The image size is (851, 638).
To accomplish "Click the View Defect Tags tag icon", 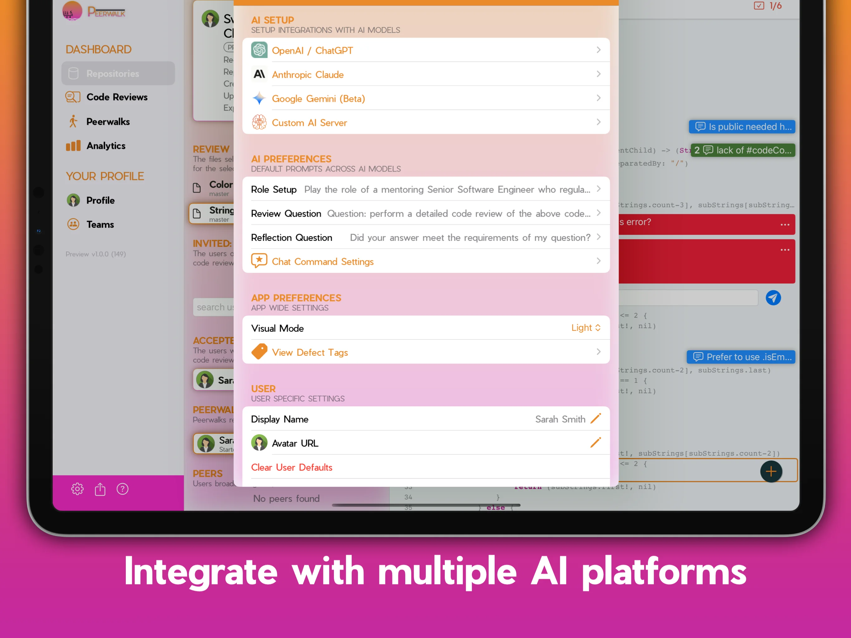I will click(259, 352).
